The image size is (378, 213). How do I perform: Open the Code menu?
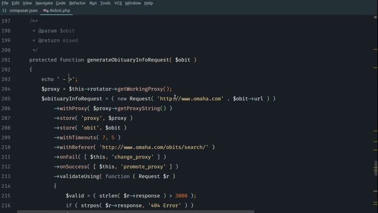coord(60,3)
